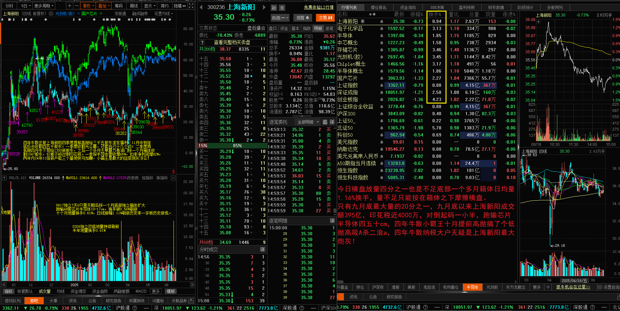Viewport: 620px width, 311px height.
Task: Sort list by 换手% column
Action: tap(435, 14)
